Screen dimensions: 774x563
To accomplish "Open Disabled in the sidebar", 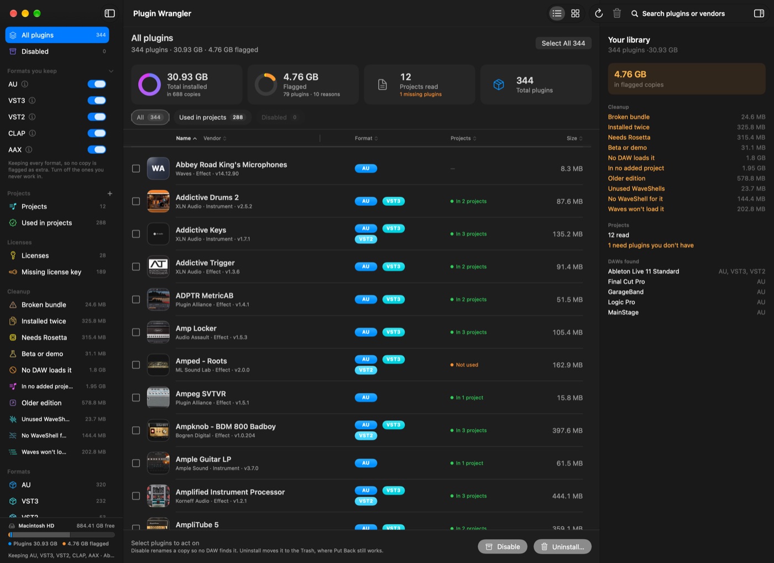I will [57, 51].
